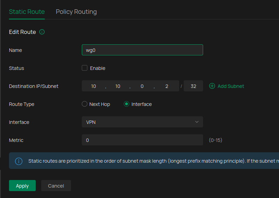Click the info icon in the blue notice banner

click(x=19, y=161)
